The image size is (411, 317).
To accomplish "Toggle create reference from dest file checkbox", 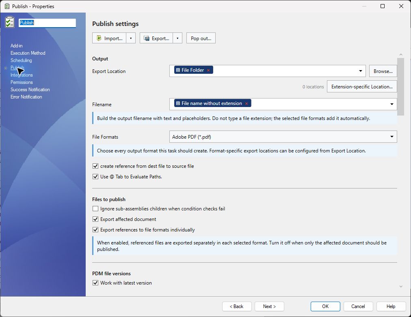I will pyautogui.click(x=95, y=166).
